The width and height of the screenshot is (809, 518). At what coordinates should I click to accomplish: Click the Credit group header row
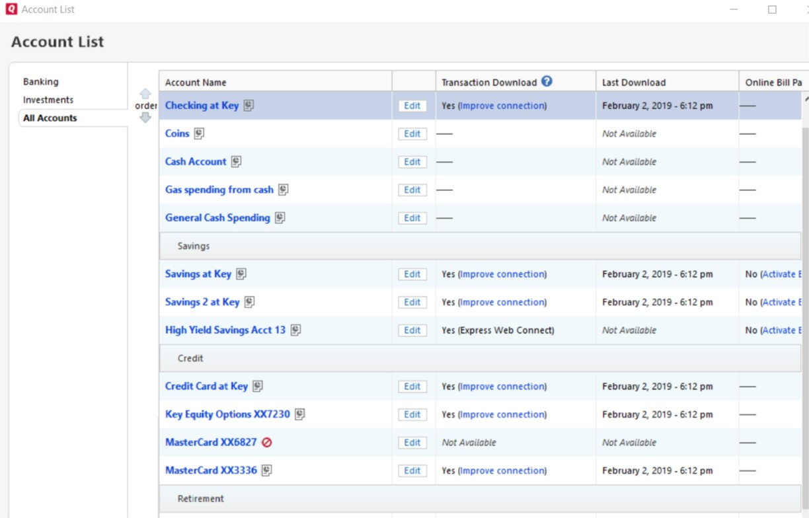coord(480,358)
